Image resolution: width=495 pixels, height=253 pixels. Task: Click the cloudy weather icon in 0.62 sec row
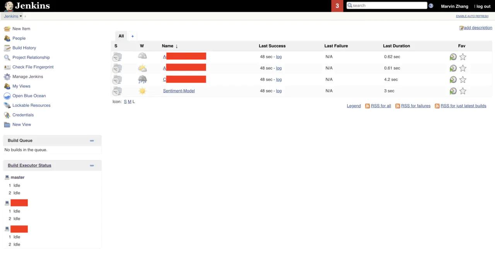[142, 56]
